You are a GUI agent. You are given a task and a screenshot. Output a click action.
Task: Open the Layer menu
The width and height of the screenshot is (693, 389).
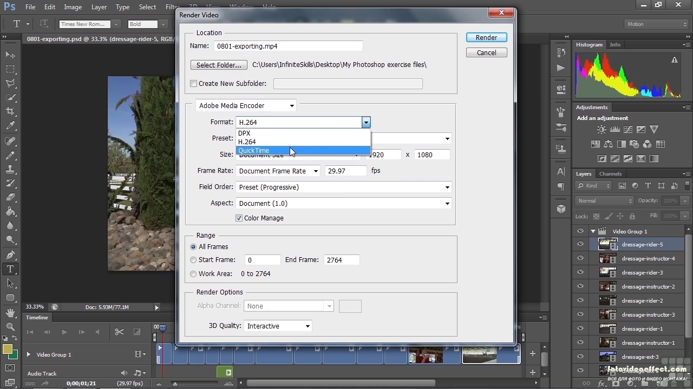click(x=99, y=7)
